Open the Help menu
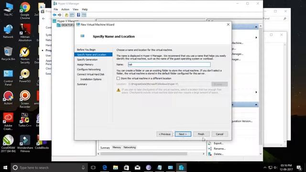306x172 pixels. click(85, 9)
